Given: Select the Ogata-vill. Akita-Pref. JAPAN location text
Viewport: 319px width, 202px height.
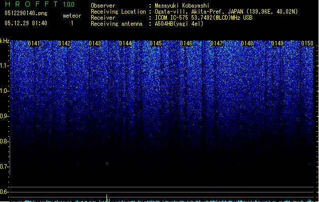Looking at the screenshot, I should coord(226,12).
